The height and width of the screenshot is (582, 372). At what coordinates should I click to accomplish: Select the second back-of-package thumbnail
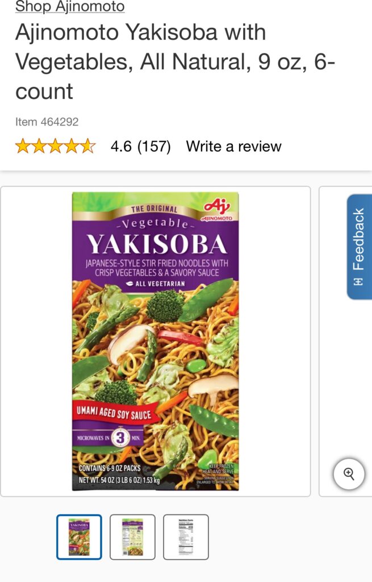[132, 537]
